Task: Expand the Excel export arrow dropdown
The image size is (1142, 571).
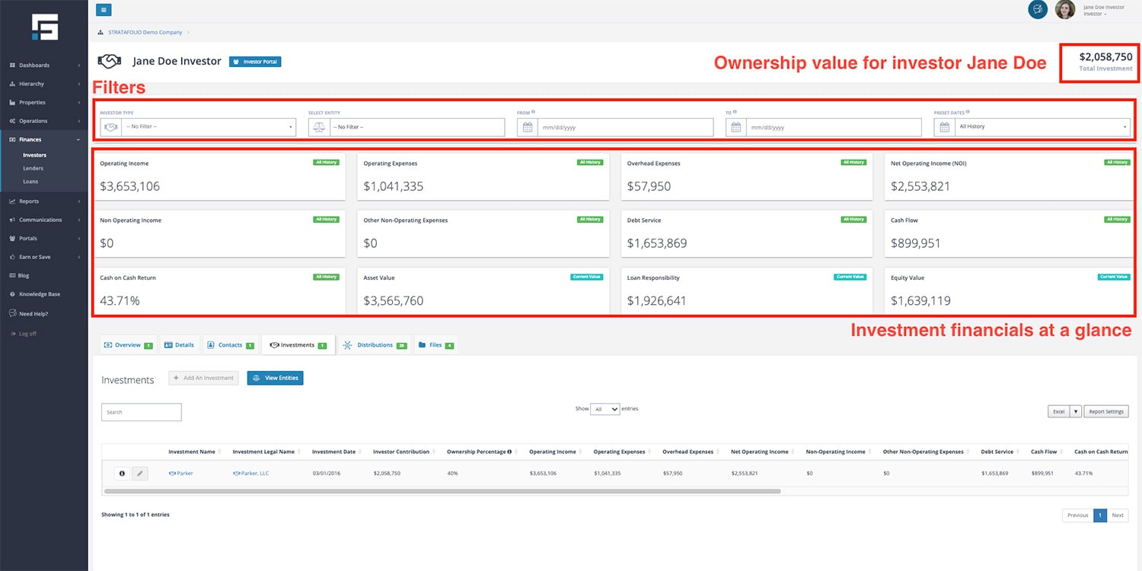Action: pyautogui.click(x=1075, y=411)
